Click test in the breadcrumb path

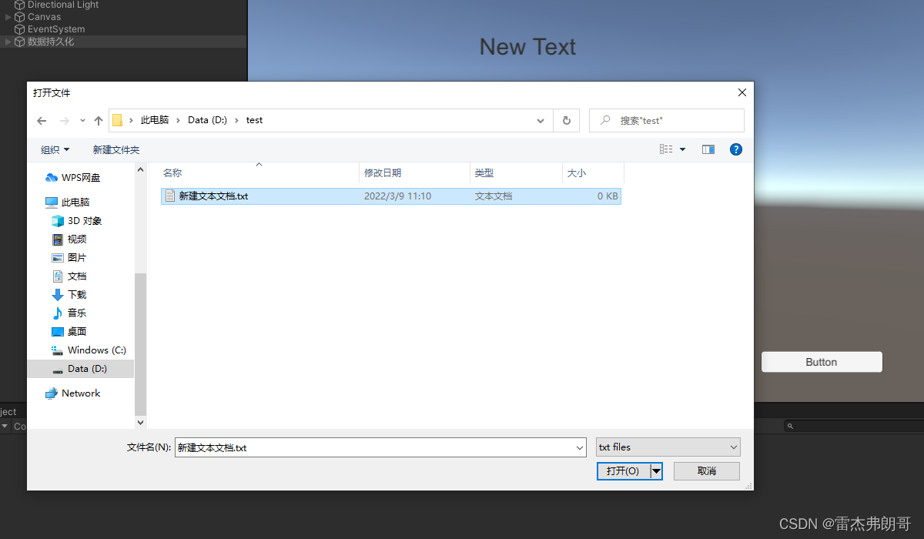[254, 120]
